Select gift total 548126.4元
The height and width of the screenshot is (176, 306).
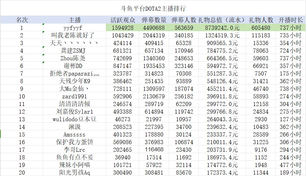[222, 81]
